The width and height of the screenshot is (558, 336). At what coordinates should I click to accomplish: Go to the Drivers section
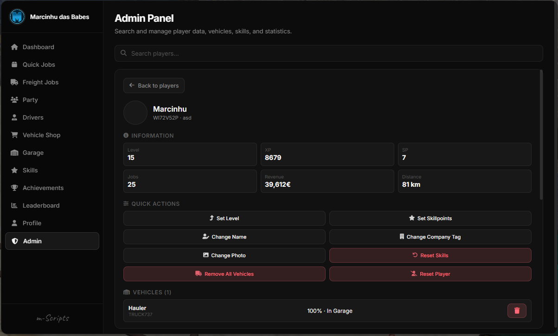52,117
